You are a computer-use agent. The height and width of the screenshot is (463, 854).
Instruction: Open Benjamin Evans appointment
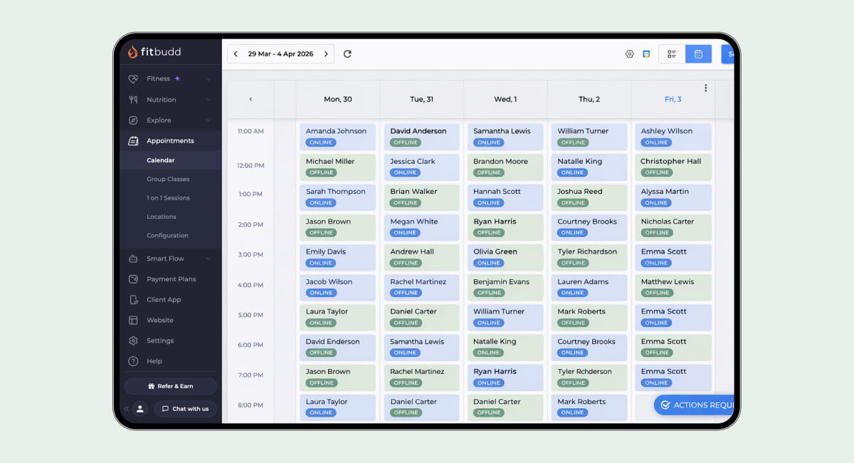coord(505,287)
